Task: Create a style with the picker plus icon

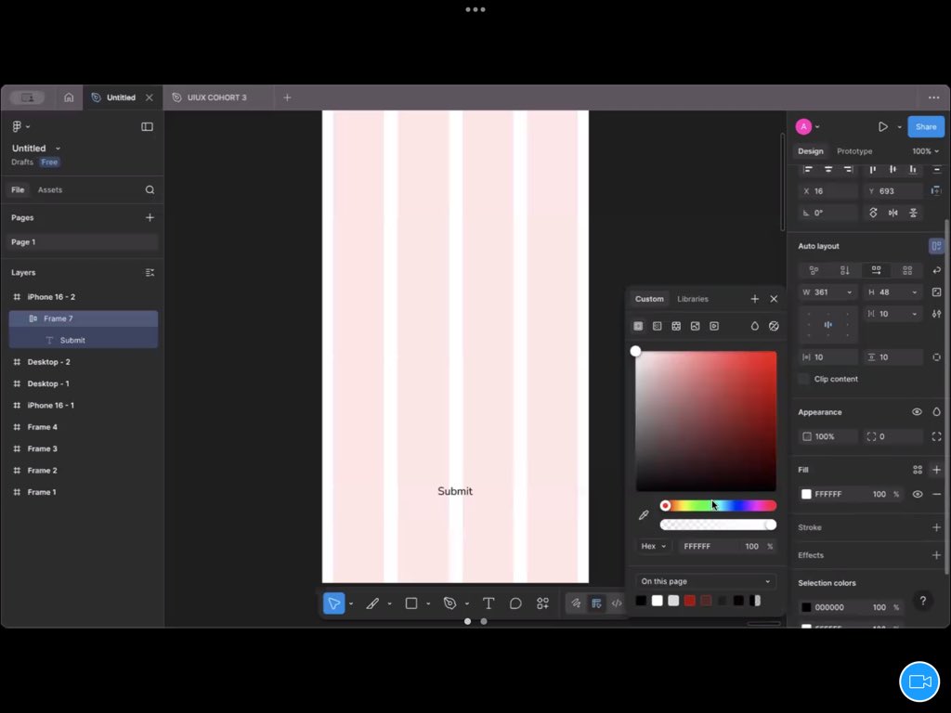Action: (x=754, y=299)
